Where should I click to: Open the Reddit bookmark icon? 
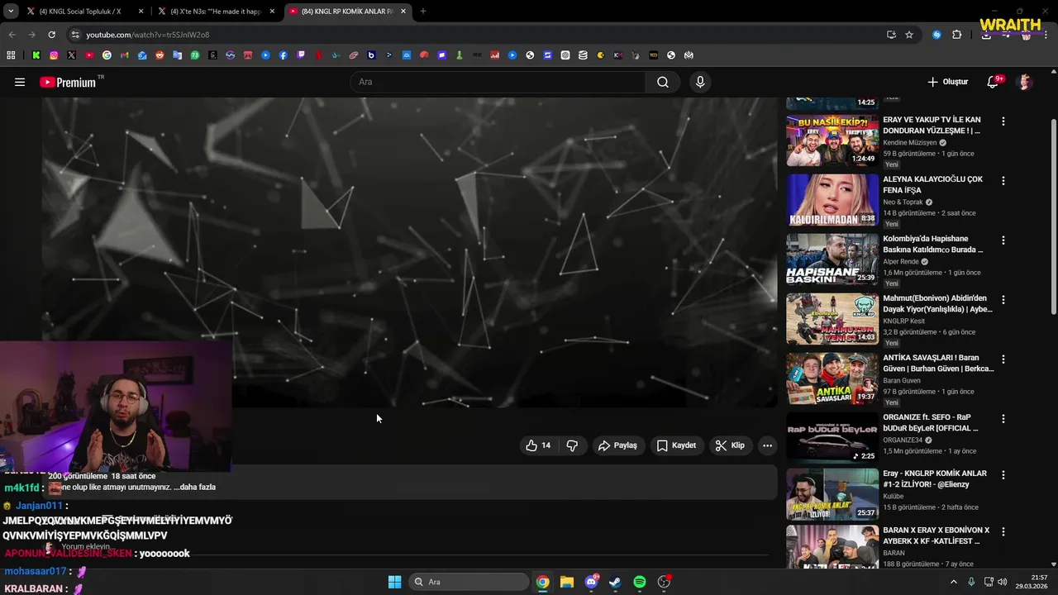[160, 55]
